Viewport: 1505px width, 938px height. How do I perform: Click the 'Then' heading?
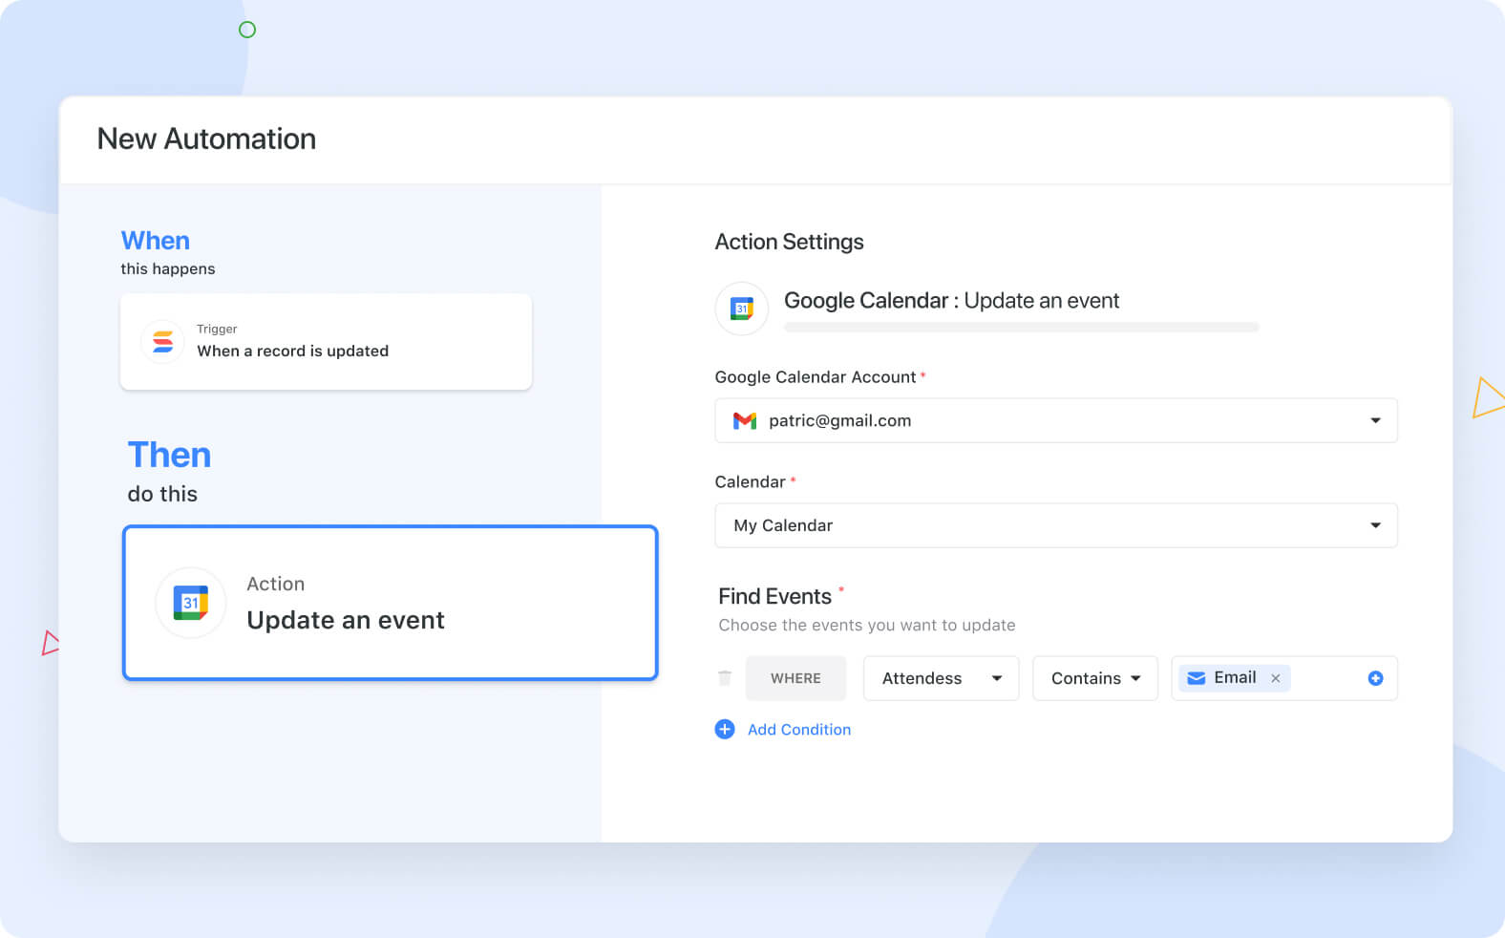pyautogui.click(x=169, y=456)
